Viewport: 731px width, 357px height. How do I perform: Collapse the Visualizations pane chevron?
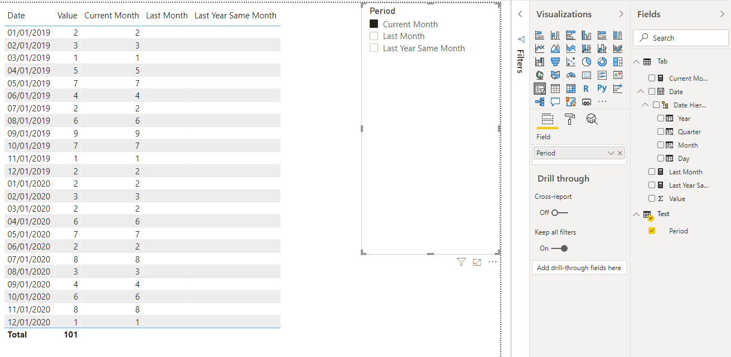click(x=621, y=14)
